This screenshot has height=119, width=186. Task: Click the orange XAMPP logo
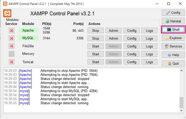[x=7, y=13]
